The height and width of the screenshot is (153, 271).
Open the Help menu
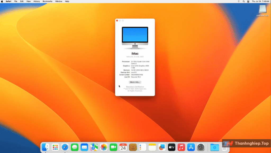coord(67,1)
